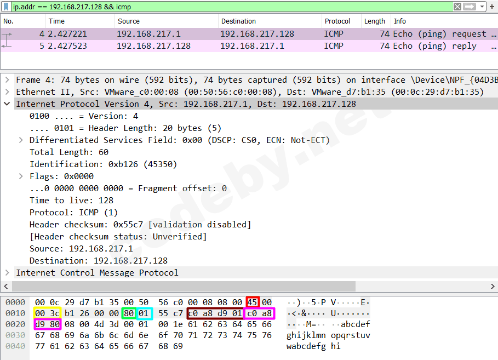Click hex byte 45 in row 0000

(x=253, y=302)
